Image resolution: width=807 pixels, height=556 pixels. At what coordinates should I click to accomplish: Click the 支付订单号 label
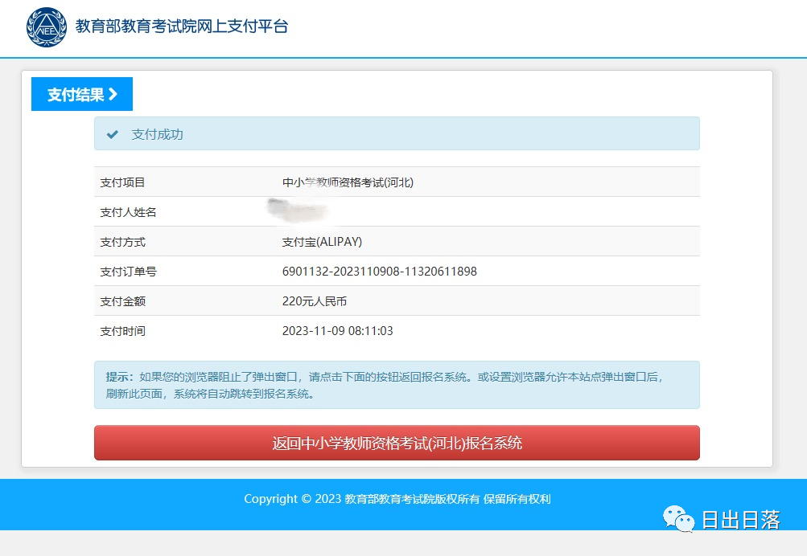pyautogui.click(x=128, y=272)
